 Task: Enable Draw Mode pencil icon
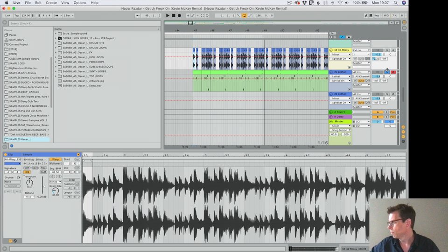[366, 15]
